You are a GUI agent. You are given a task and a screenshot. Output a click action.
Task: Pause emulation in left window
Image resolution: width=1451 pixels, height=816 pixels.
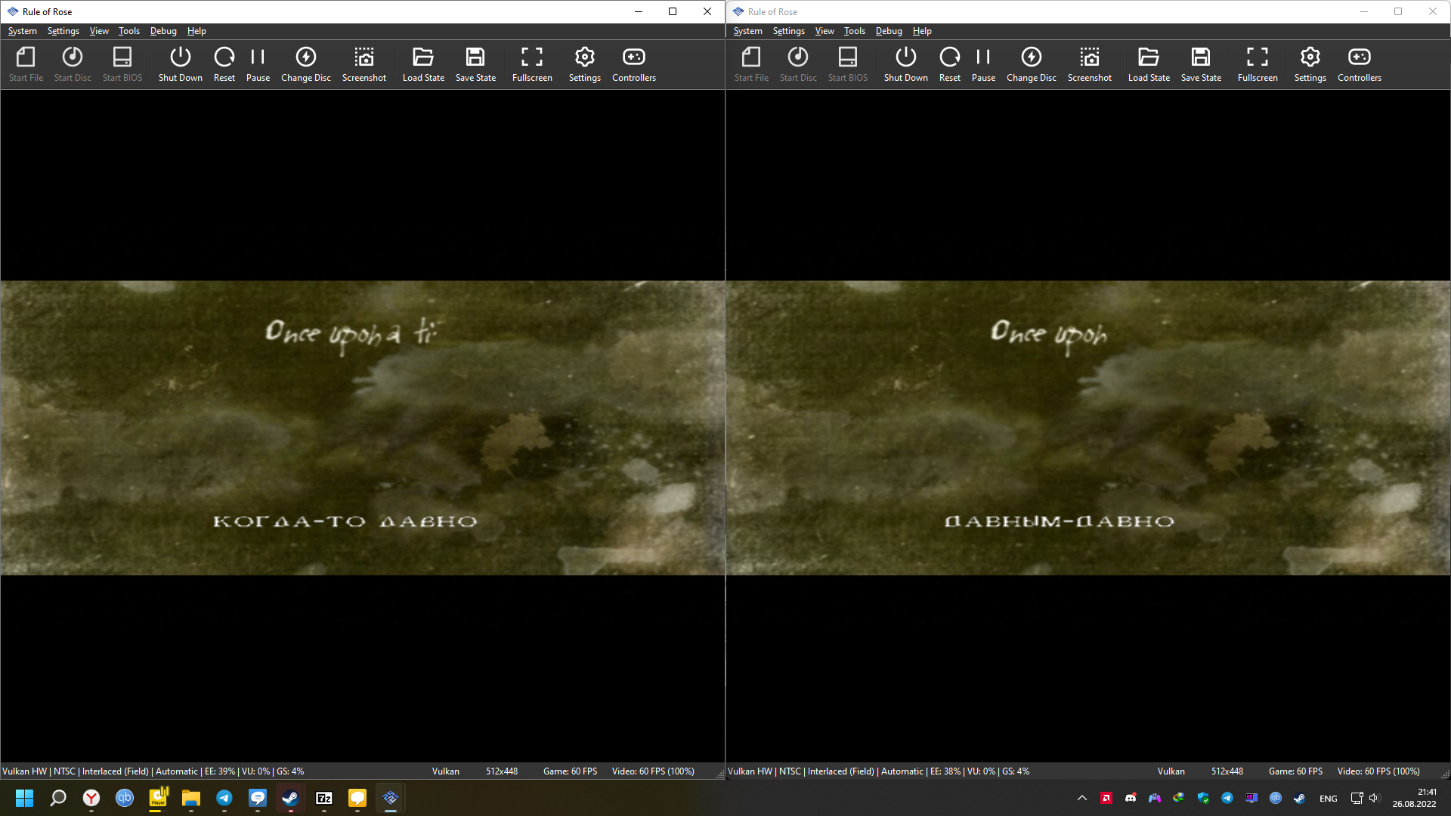coord(258,65)
